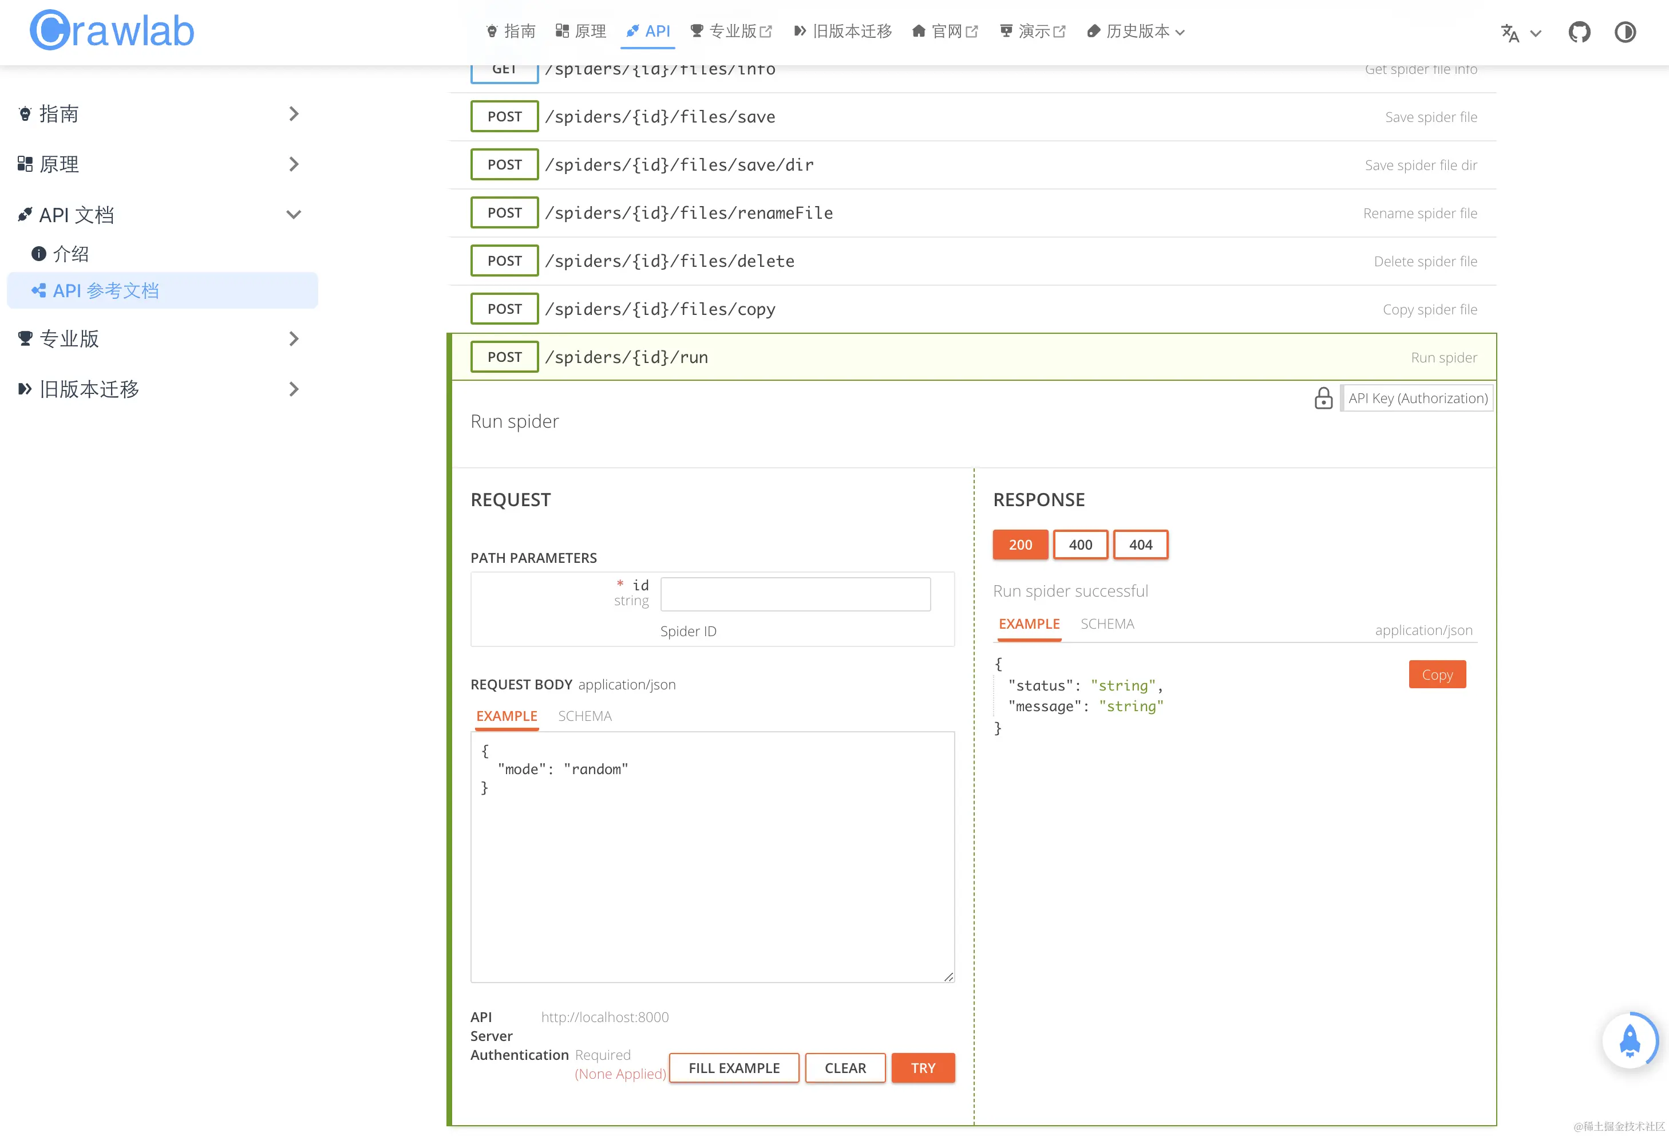Screen dimensions: 1669x1136
Task: Open the 介绍 info sidebar item
Action: pyautogui.click(x=70, y=254)
